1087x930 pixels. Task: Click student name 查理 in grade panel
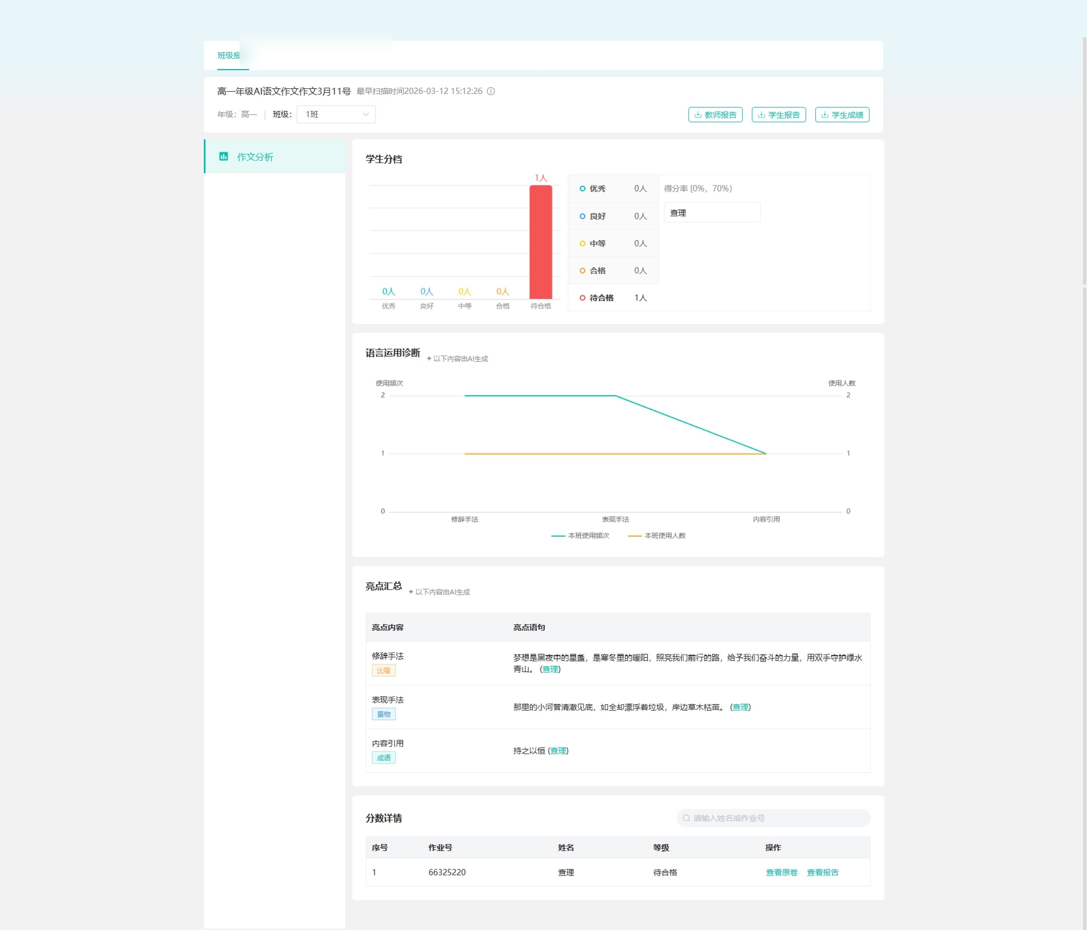click(x=678, y=213)
